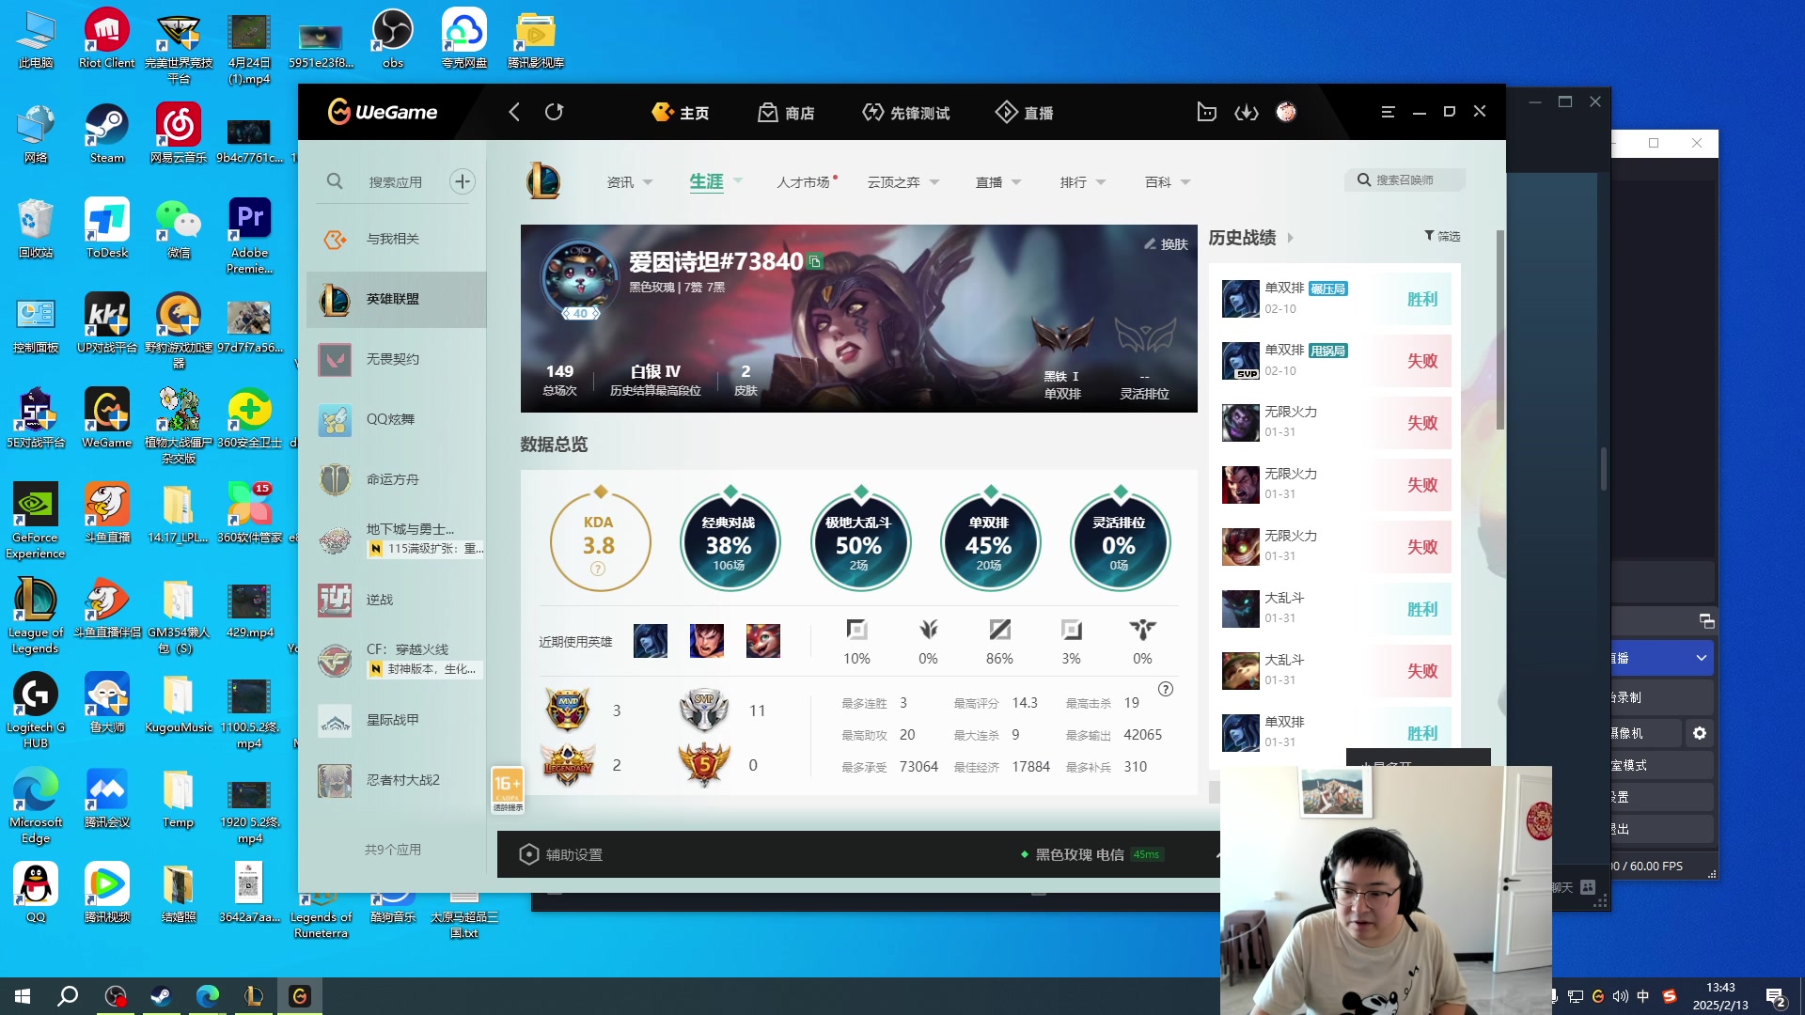Select 命运方舟 in the sidebar
The image size is (1805, 1015).
click(x=396, y=479)
